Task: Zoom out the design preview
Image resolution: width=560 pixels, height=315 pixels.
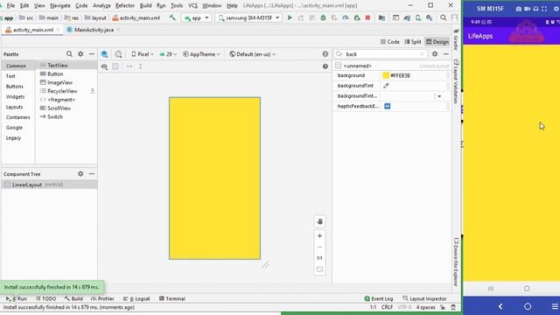Action: tap(319, 247)
